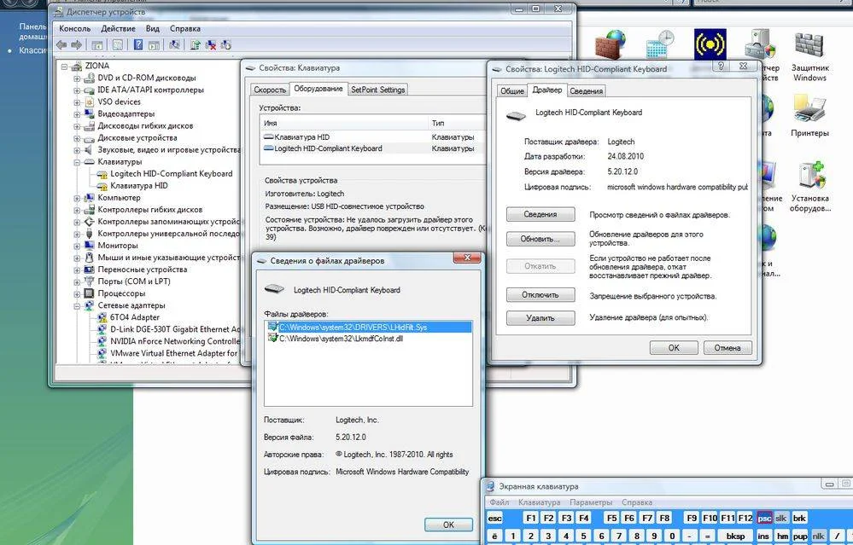Click the esc key on on-screen keyboard
Image resolution: width=853 pixels, height=545 pixels.
tap(495, 518)
